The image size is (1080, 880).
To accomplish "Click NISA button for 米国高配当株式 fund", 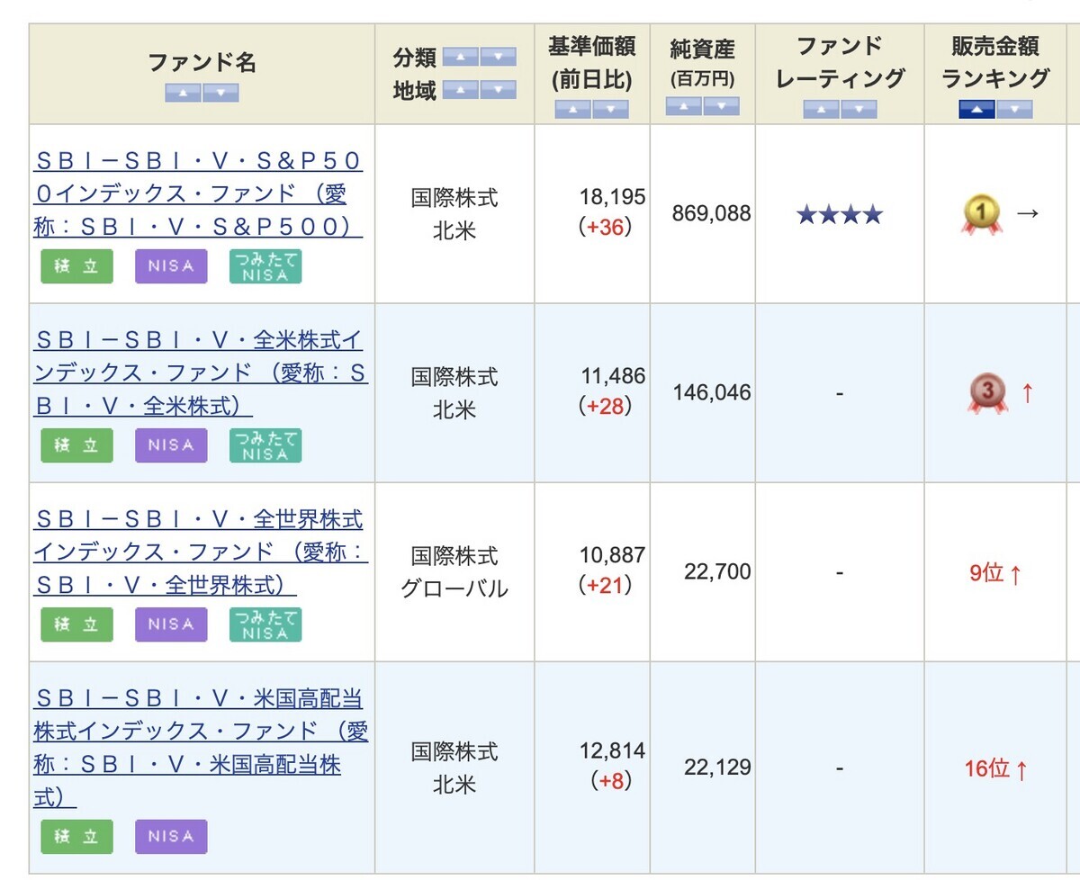I will tap(171, 836).
